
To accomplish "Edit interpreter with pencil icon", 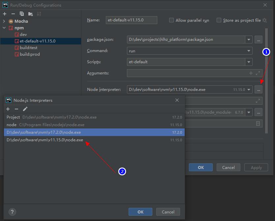I will point(25,109).
